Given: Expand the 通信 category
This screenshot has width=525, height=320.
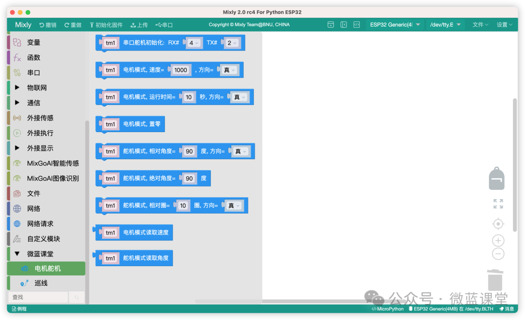Looking at the screenshot, I should coord(46,102).
